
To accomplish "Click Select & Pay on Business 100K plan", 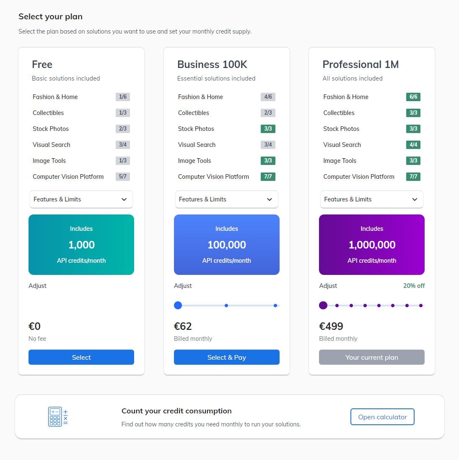I will pyautogui.click(x=226, y=357).
